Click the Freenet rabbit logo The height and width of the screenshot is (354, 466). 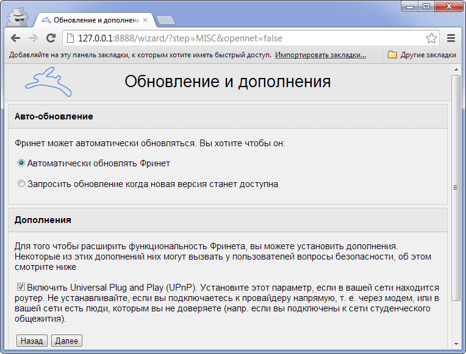[48, 82]
